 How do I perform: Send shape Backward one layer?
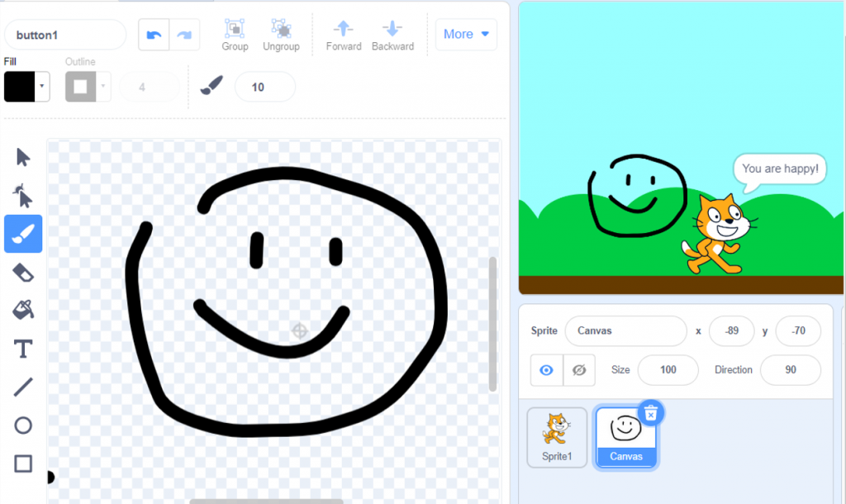(x=392, y=35)
